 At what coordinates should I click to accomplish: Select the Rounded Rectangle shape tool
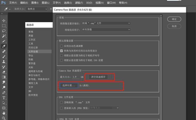(4, 108)
